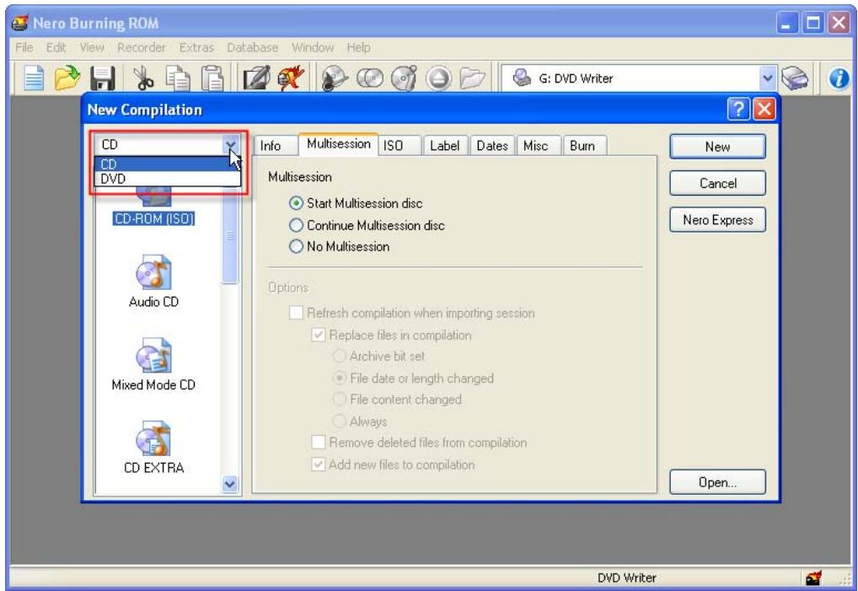Click the Copy toolbar icon
This screenshot has height=591, width=858.
(x=178, y=78)
